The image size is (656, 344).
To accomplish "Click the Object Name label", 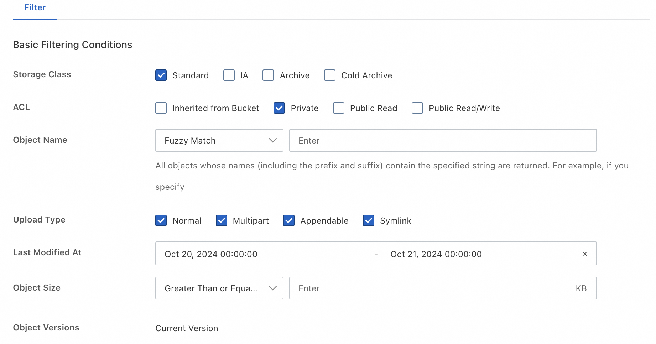I will click(x=40, y=140).
